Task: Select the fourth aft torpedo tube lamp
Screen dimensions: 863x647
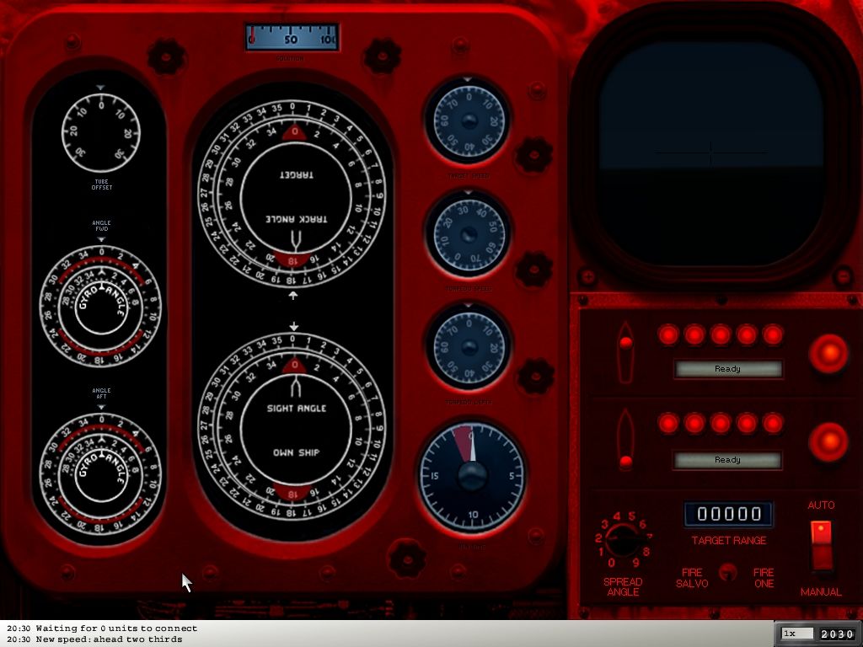Action: (747, 424)
